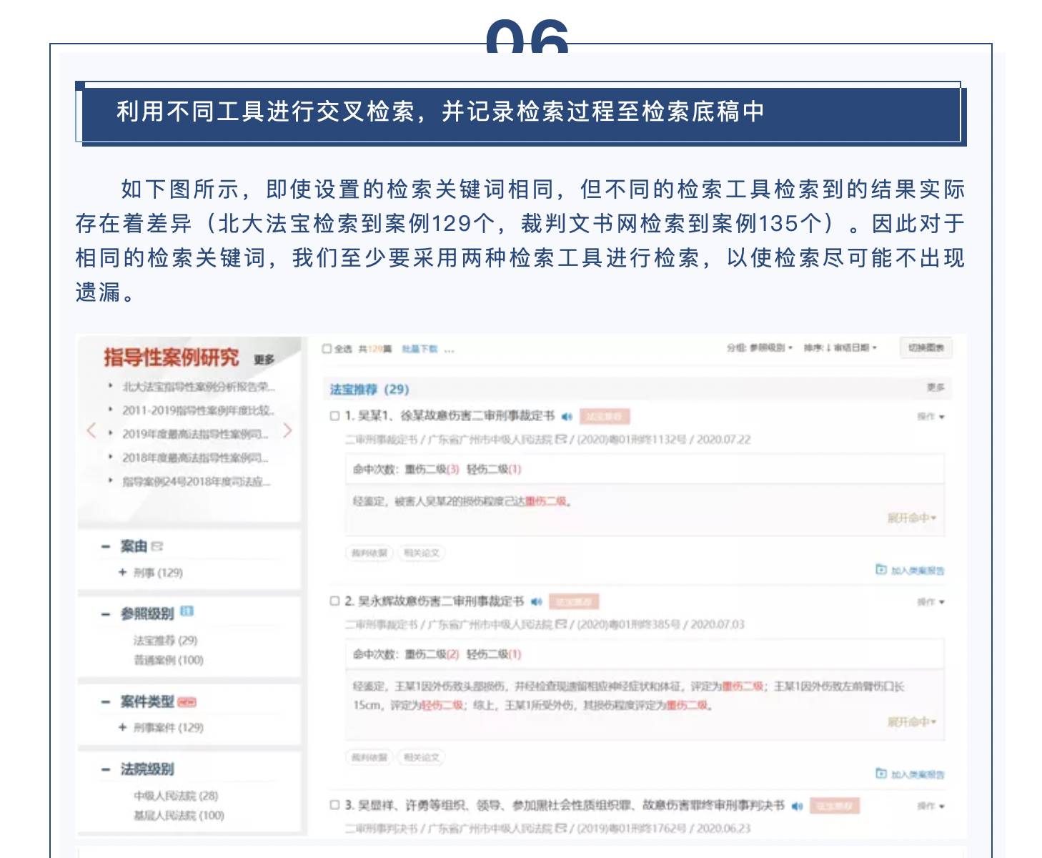
Task: Filter by 普通案例 (100)
Action: pos(169,660)
